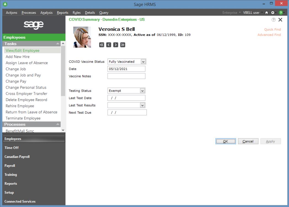The width and height of the screenshot is (289, 207).
Task: Open the Enterprise dropdown
Action: point(232,13)
